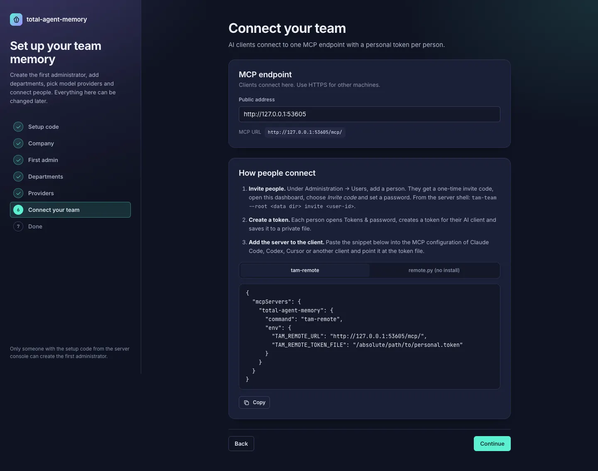
Task: Click the Setup code checkmark icon
Action: tap(18, 127)
